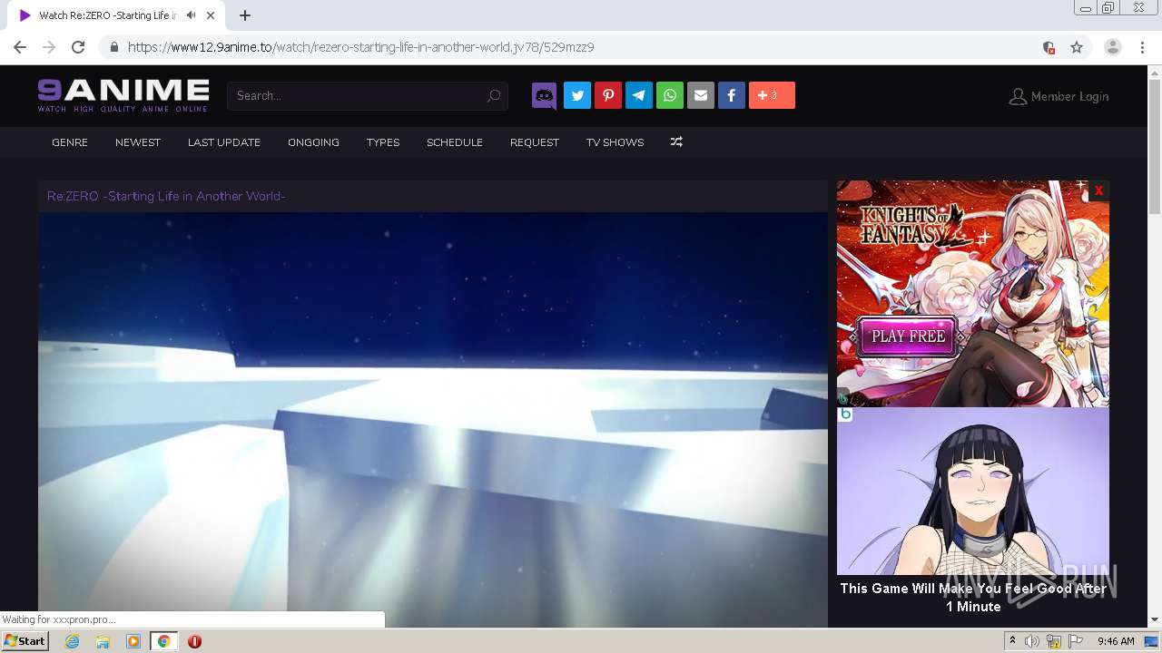Open the Re:ZERO title link
Viewport: 1162px width, 653px height.
tap(166, 196)
